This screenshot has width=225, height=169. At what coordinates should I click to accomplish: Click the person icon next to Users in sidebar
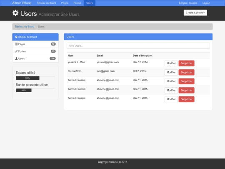(x=16, y=58)
